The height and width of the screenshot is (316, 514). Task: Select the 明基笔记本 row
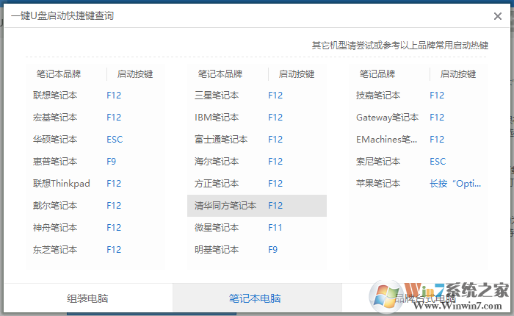tap(257, 249)
